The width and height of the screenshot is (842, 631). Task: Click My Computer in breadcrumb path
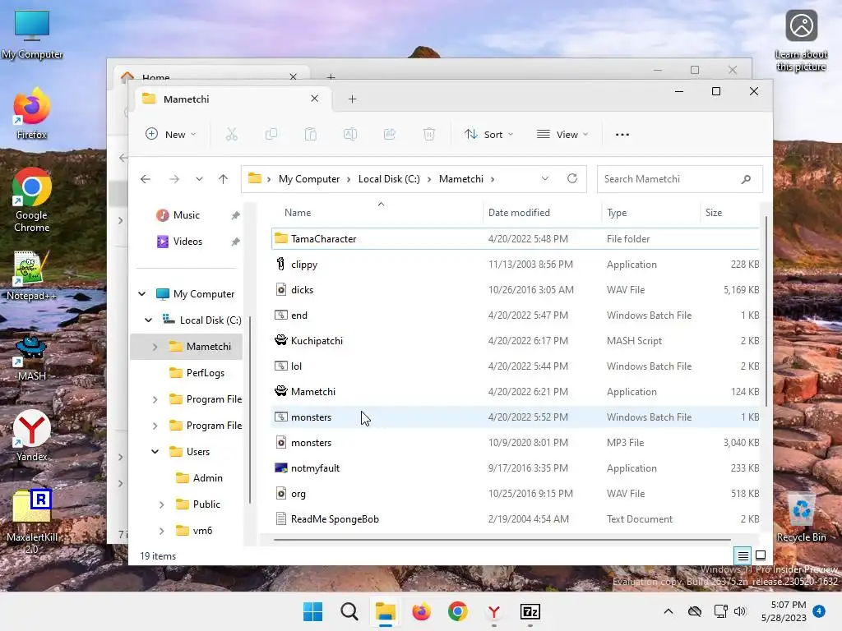point(309,178)
